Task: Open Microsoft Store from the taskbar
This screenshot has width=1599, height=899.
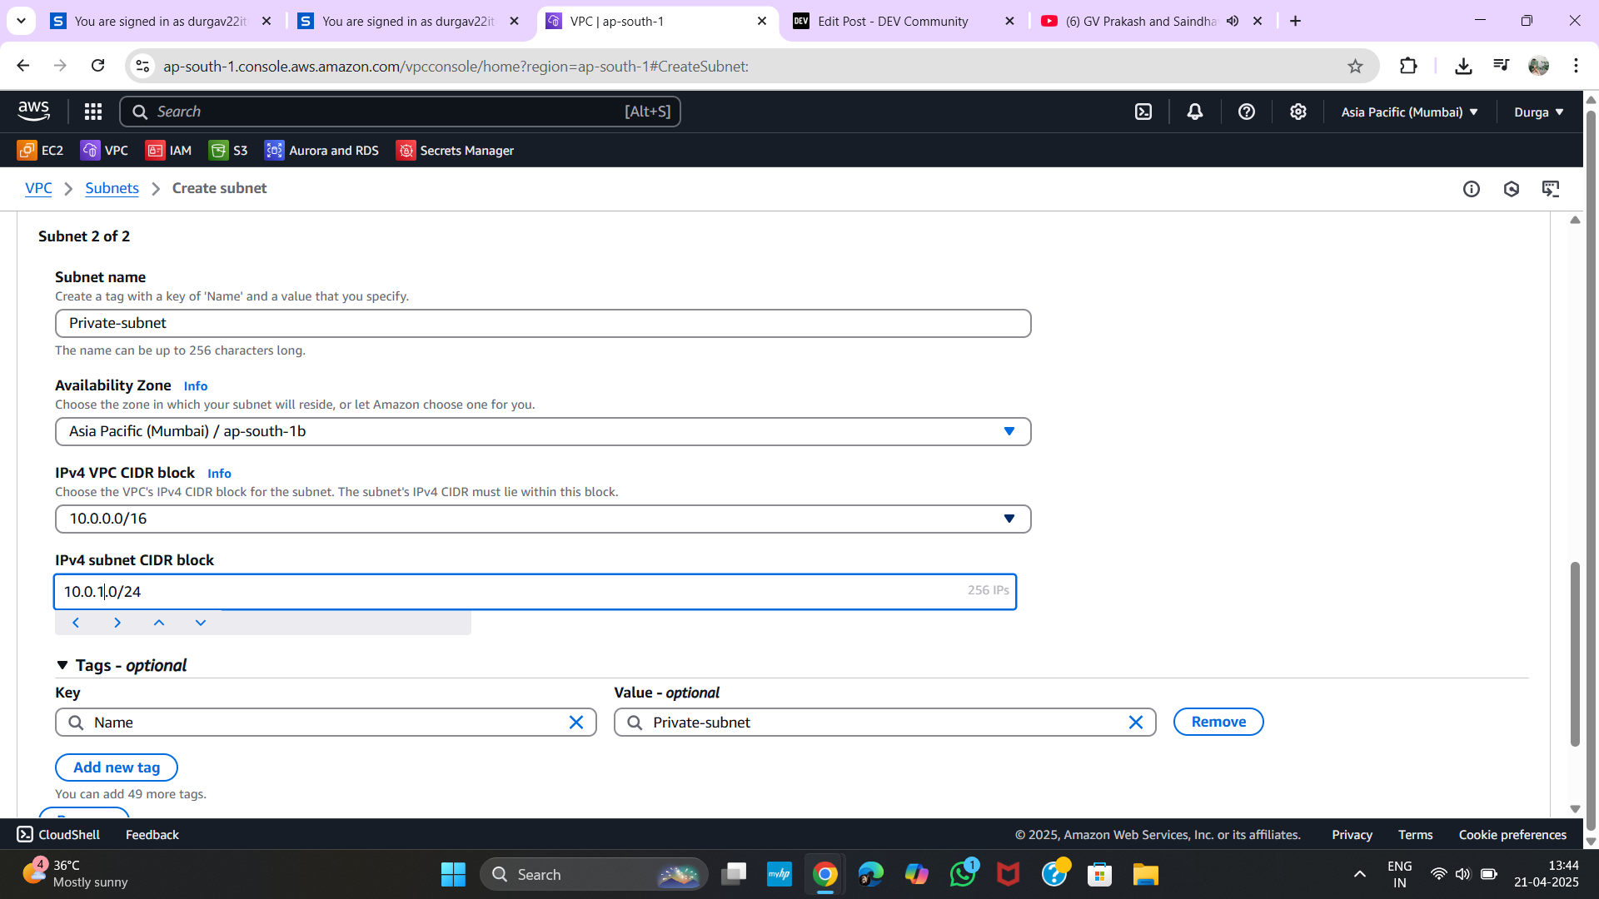Action: pos(1099,874)
